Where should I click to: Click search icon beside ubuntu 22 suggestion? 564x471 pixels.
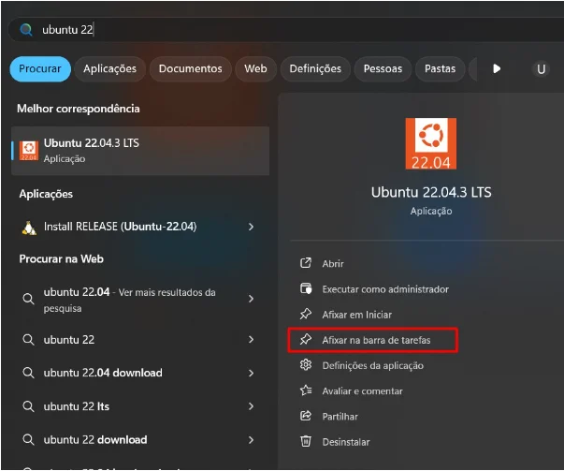(x=28, y=340)
